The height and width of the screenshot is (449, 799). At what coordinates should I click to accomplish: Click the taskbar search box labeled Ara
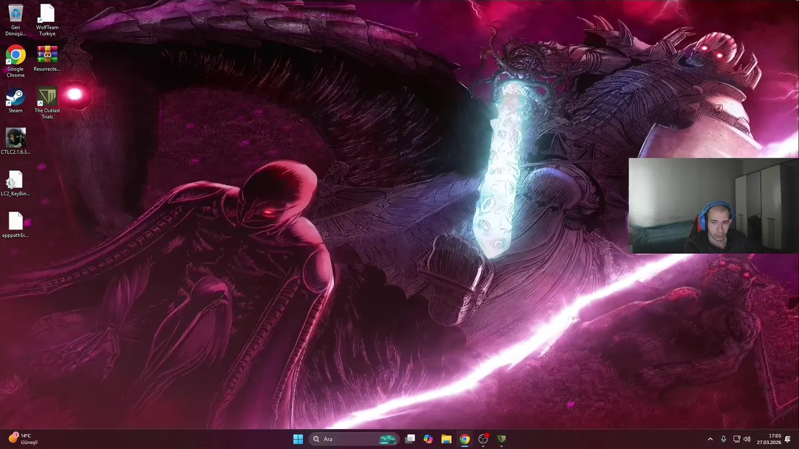click(x=354, y=439)
